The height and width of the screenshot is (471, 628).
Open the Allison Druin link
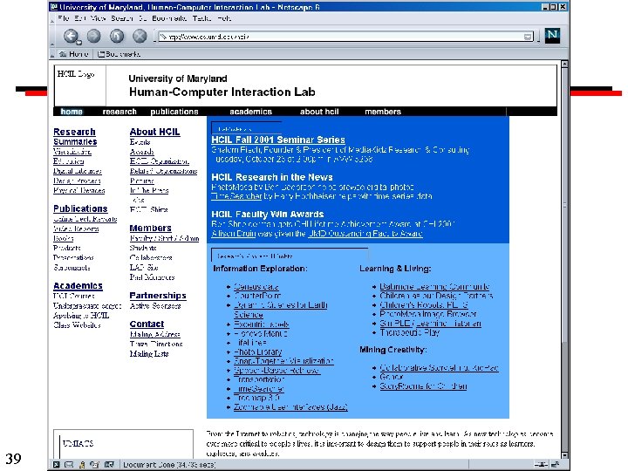[x=233, y=234]
